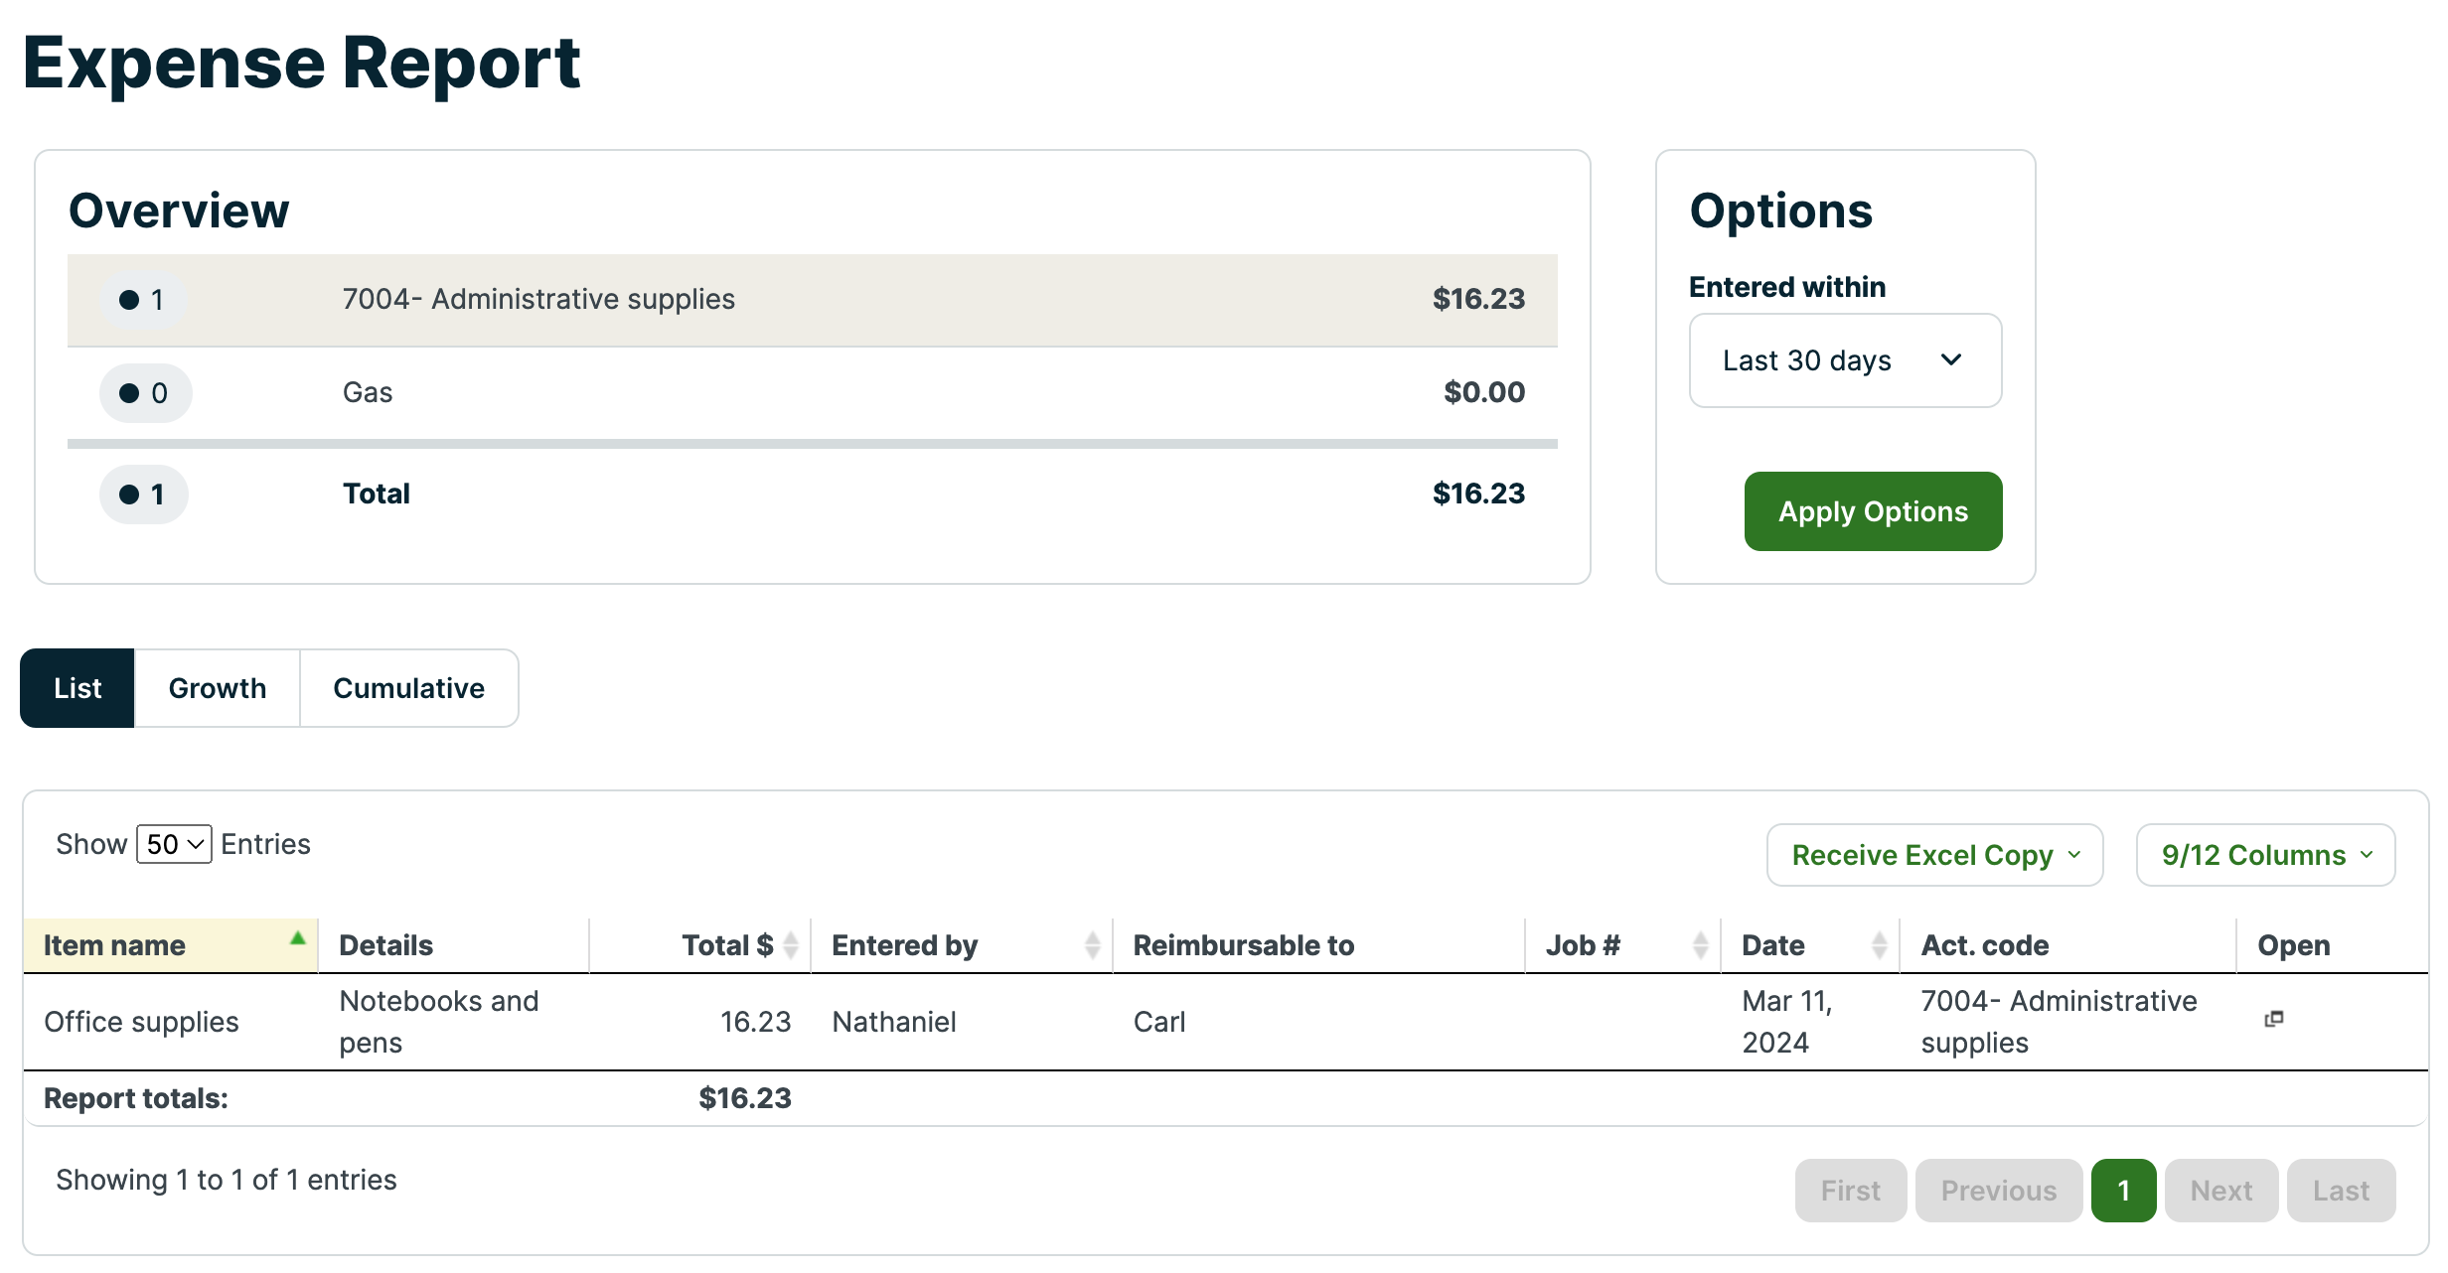This screenshot has height=1273, width=2448.
Task: Open the Entered within dropdown
Action: 1845,360
